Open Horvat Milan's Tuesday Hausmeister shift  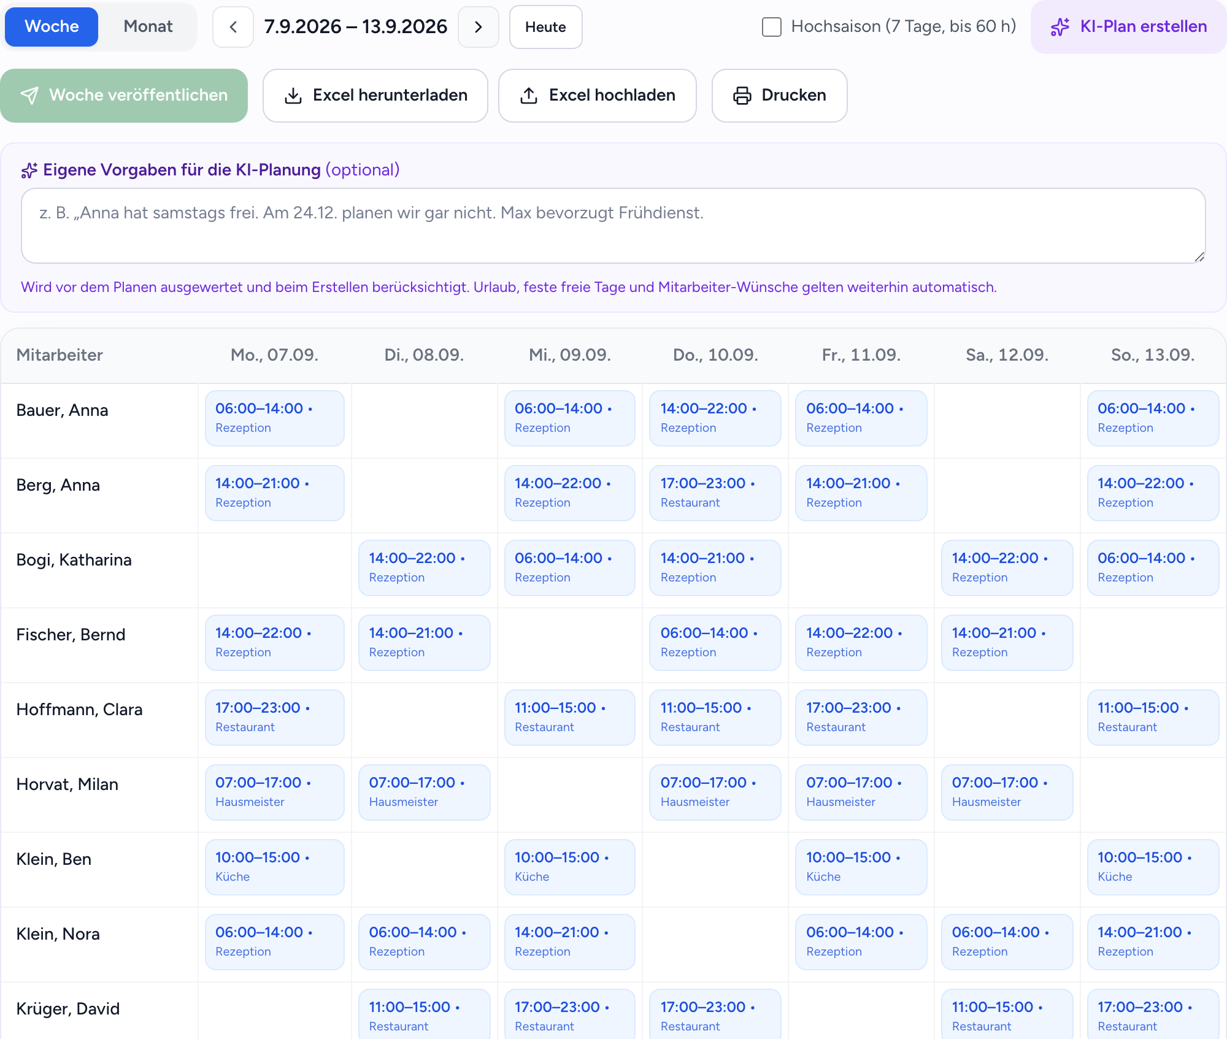[x=425, y=792]
